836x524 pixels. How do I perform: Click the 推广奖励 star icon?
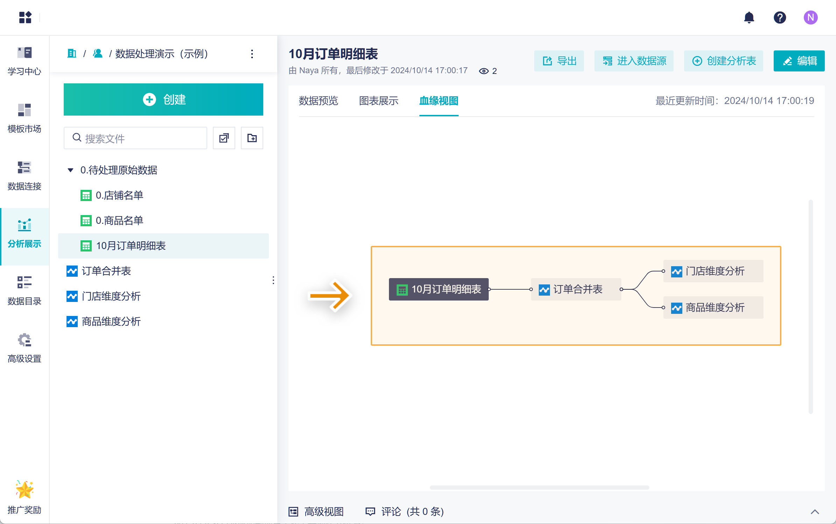25,489
